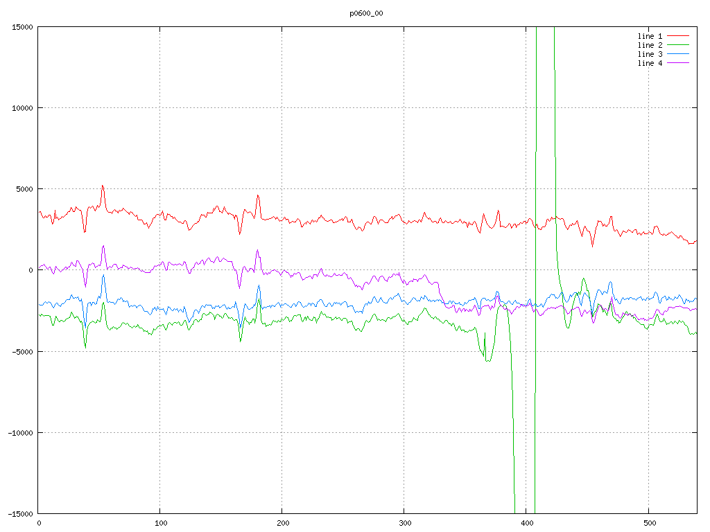Click the x-axis origin label 0
The width and height of the screenshot is (710, 532).
[39, 523]
